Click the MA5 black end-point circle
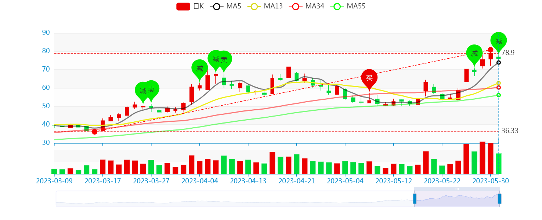 (499, 62)
